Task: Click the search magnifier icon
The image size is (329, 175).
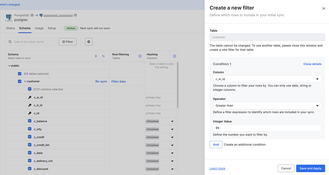Action: 10,42
